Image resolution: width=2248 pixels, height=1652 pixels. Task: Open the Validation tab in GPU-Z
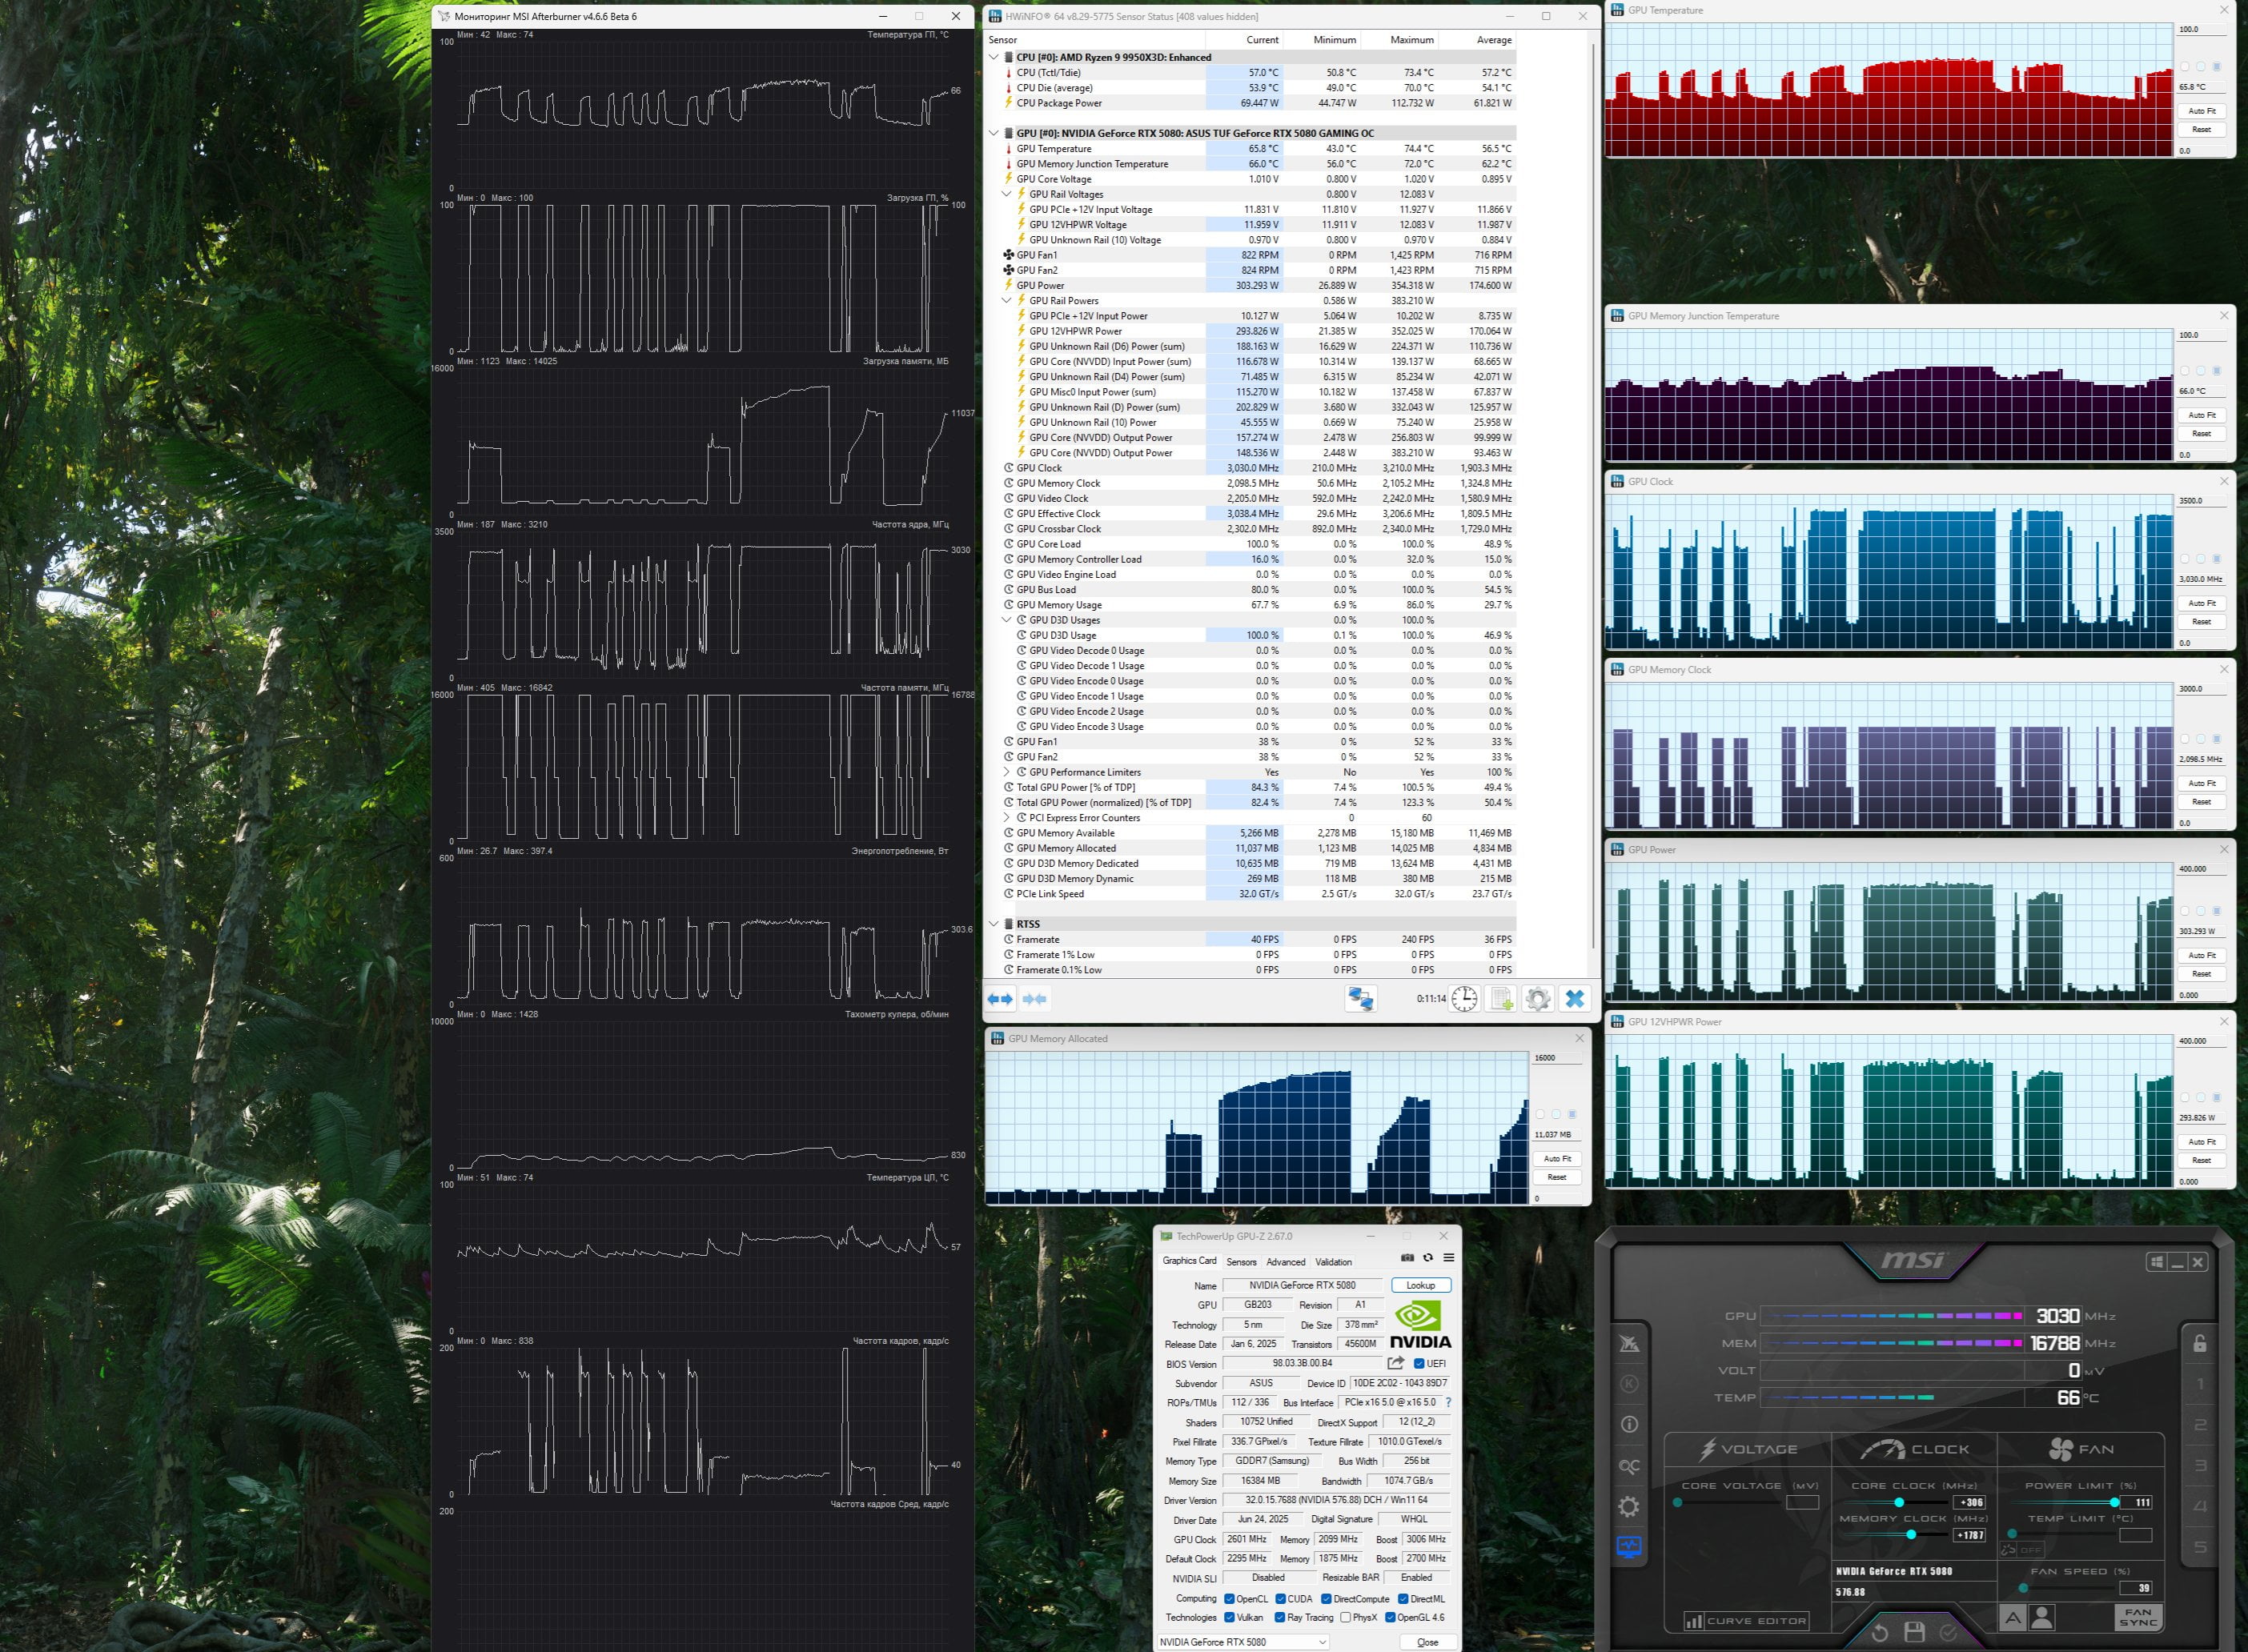[1333, 1262]
